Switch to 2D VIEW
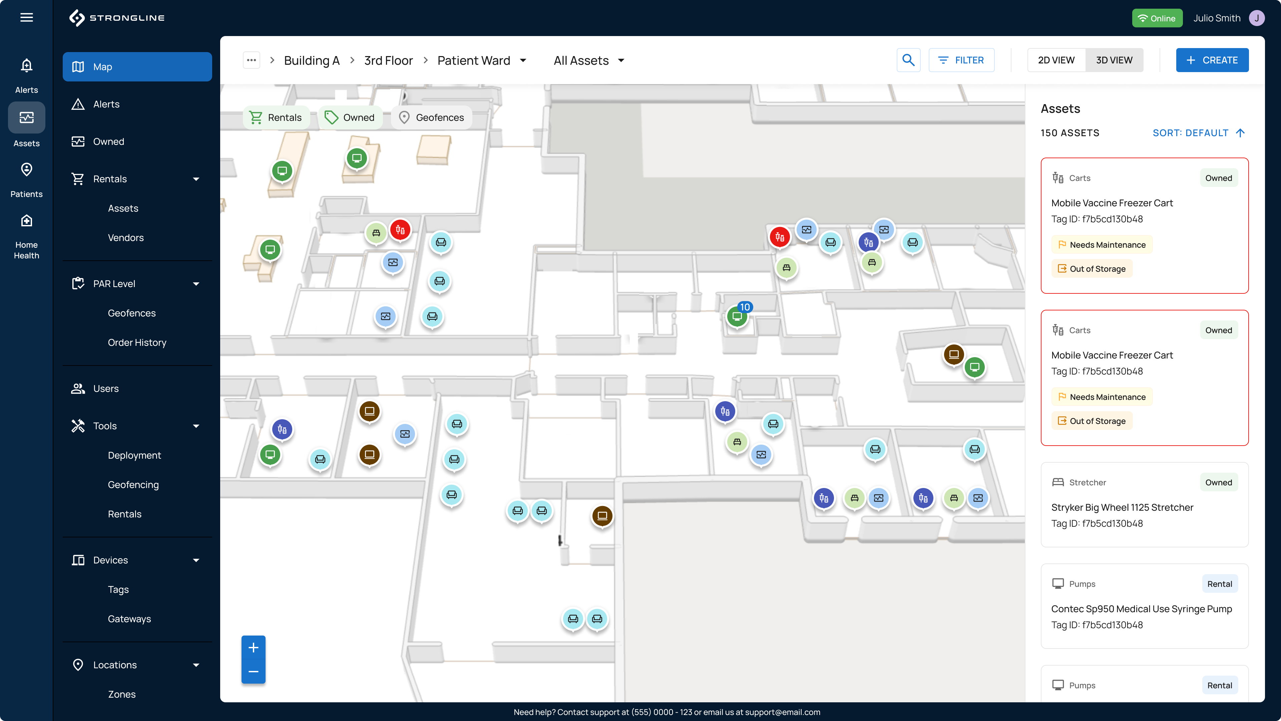 coord(1056,60)
